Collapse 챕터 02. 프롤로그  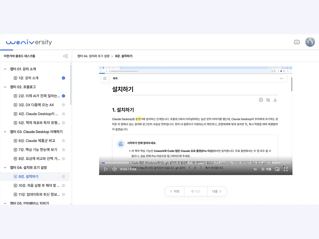coord(5,87)
